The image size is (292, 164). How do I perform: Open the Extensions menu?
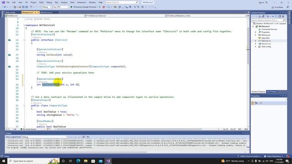click(x=82, y=2)
